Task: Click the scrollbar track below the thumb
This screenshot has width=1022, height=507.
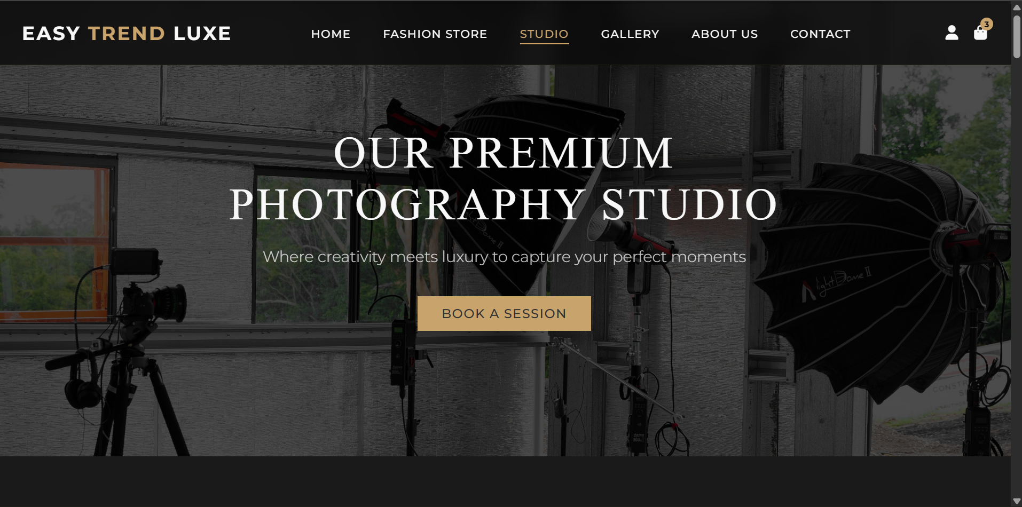Action: 1017,278
